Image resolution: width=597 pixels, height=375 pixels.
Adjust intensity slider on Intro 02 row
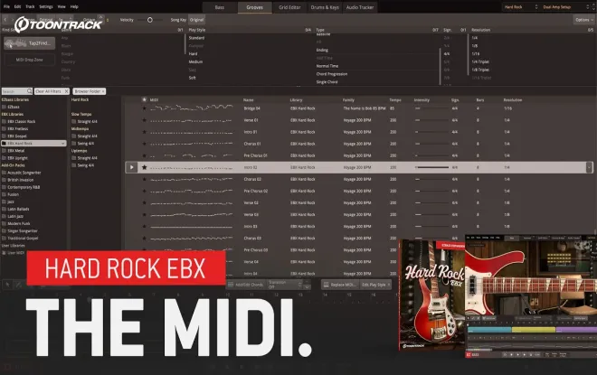pyautogui.click(x=431, y=167)
